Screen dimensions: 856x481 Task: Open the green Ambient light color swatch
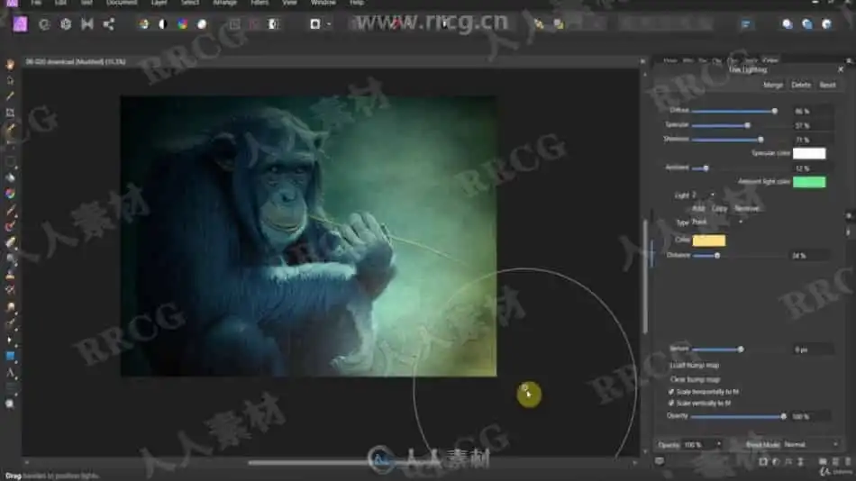click(x=809, y=182)
